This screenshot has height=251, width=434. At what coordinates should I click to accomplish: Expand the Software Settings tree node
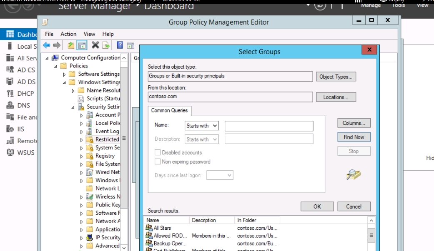coord(65,74)
